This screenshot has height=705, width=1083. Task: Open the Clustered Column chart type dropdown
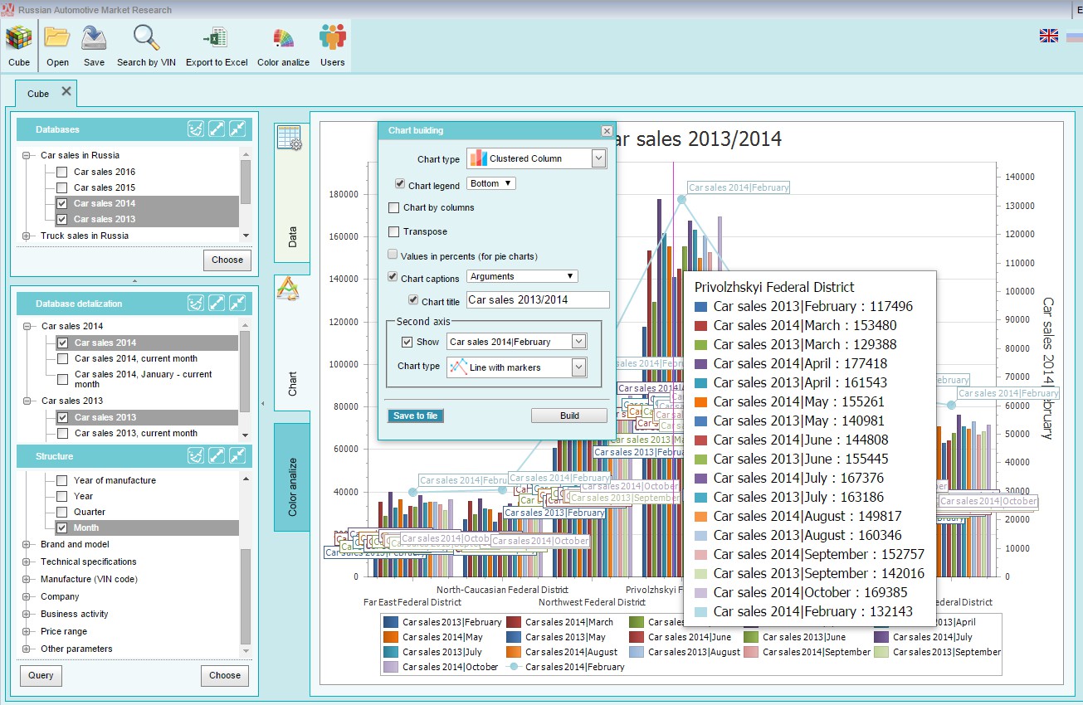tap(599, 158)
